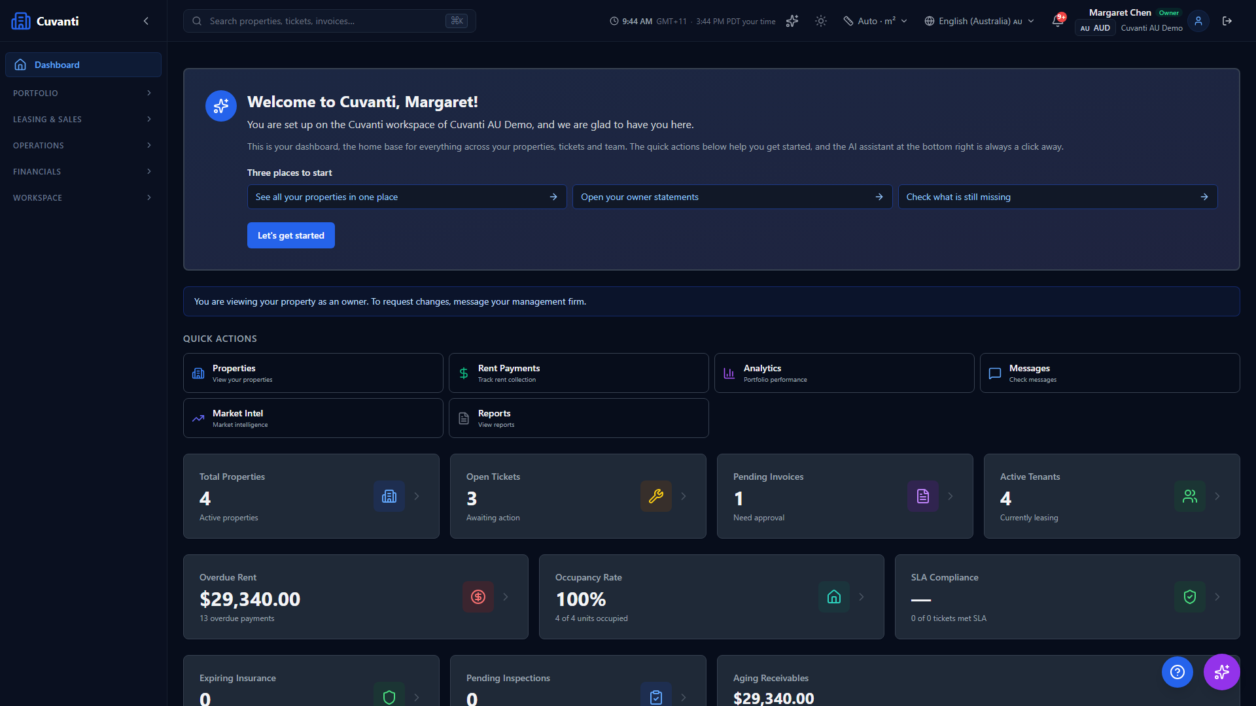
Task: Click the Open Tickets wrench icon
Action: coord(656,496)
